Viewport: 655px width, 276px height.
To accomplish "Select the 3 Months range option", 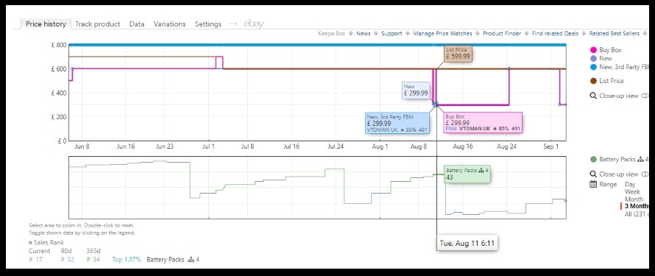I will coord(638,206).
